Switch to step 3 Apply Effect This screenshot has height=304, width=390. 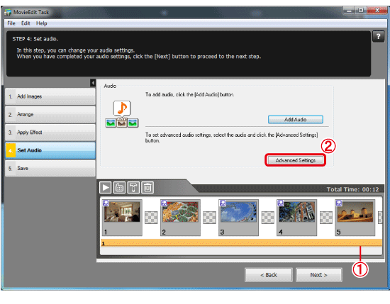pyautogui.click(x=50, y=133)
